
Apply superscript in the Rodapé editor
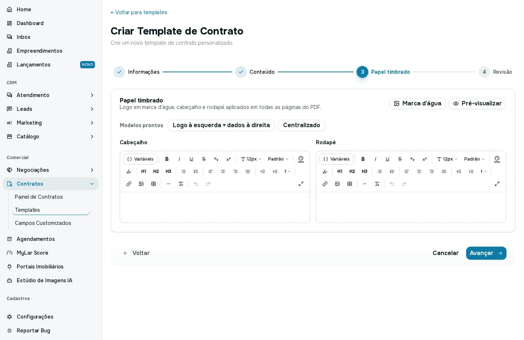(425, 159)
